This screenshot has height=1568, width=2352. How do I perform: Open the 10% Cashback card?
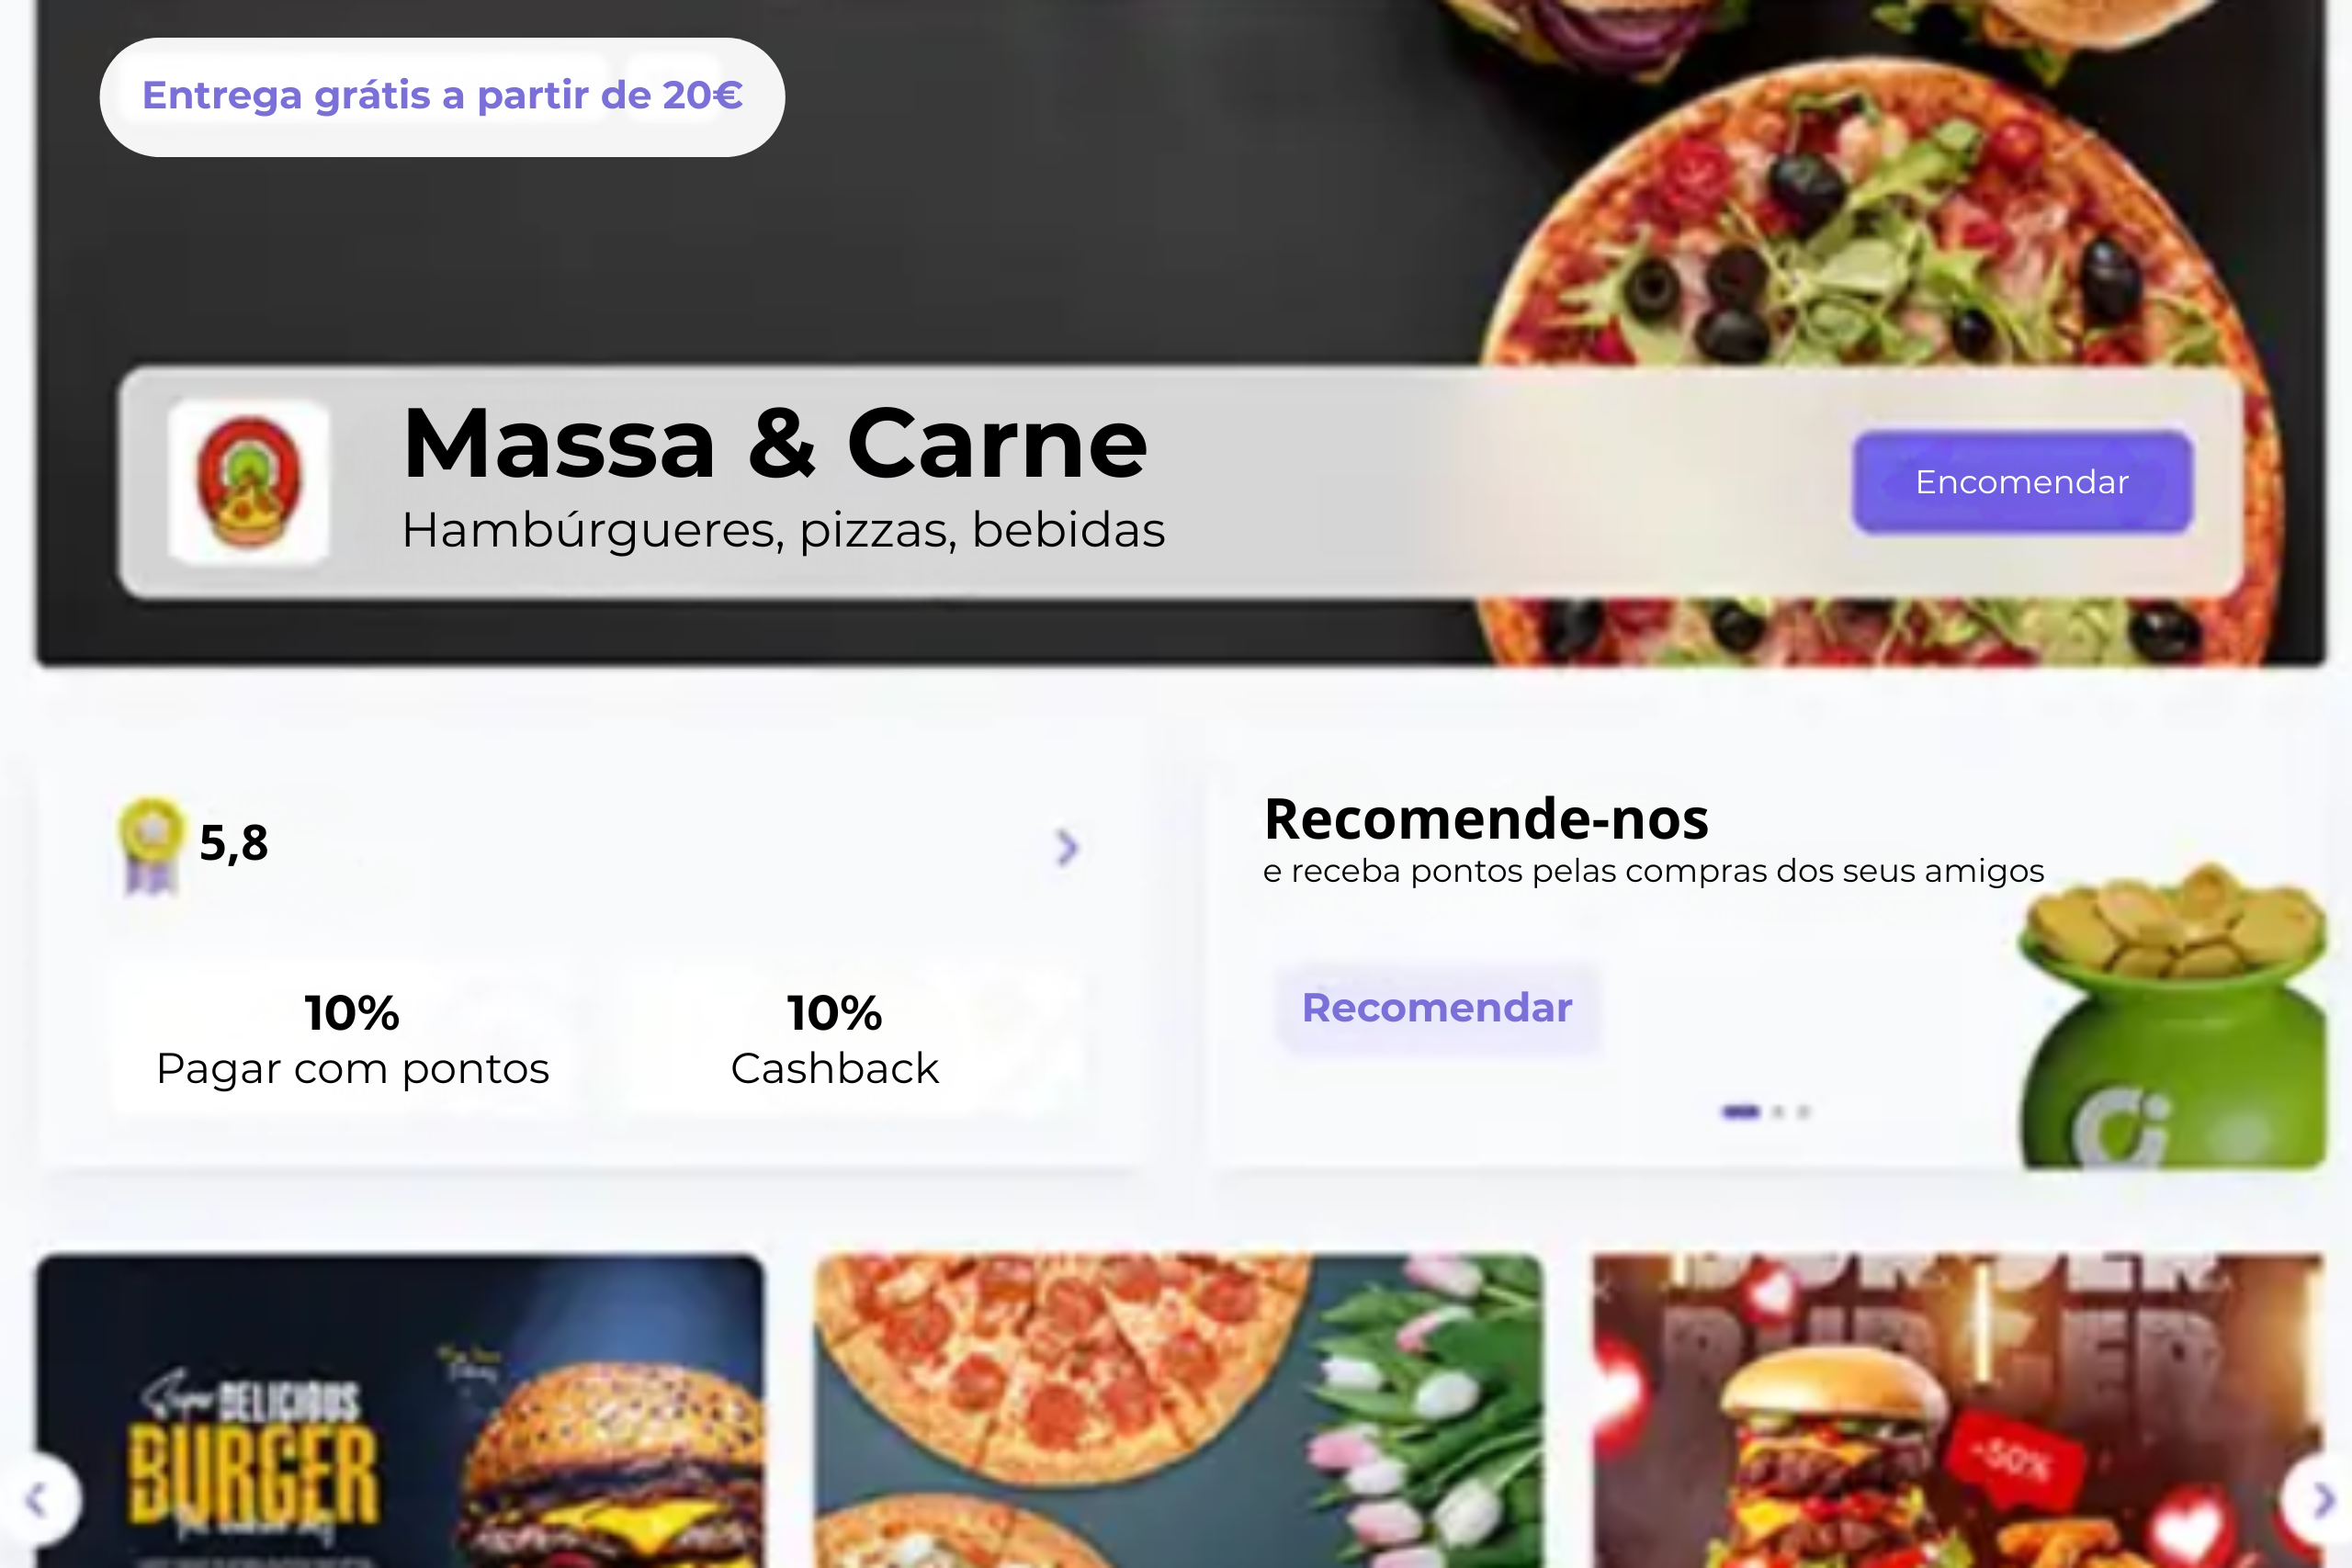click(834, 1038)
